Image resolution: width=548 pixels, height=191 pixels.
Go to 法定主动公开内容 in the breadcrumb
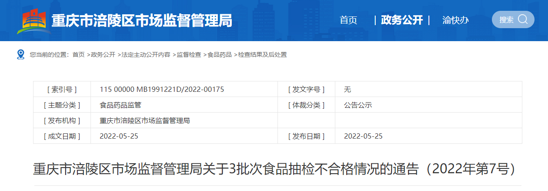[146, 55]
